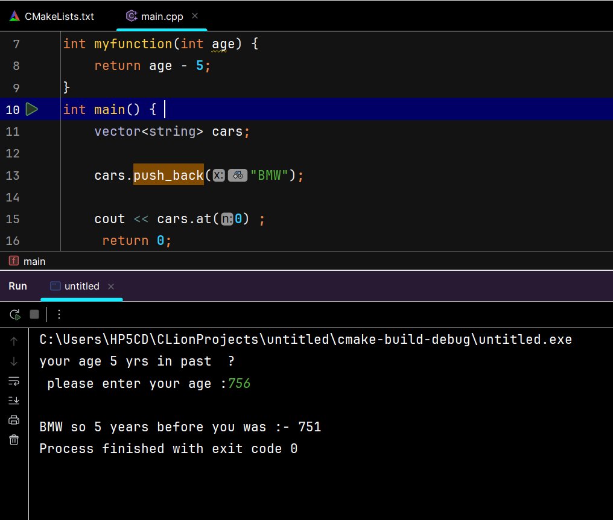
Task: Click the stop process button
Action: point(34,314)
